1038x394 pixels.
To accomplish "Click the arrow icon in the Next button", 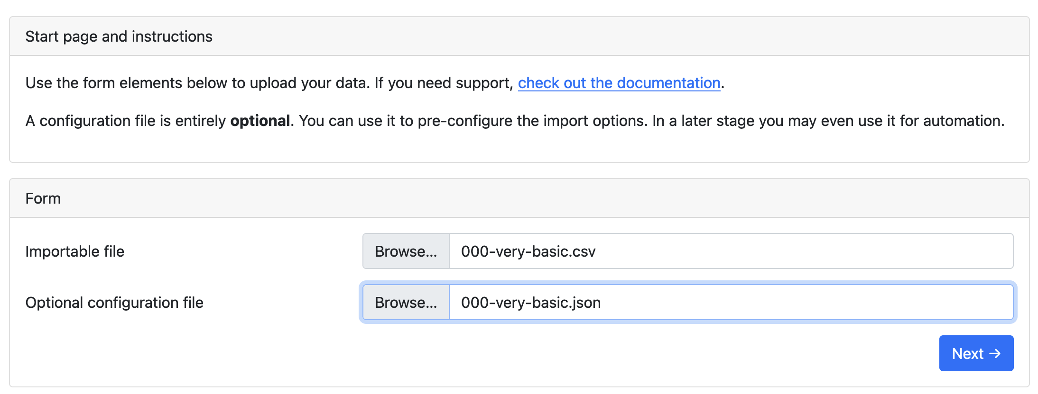I will 995,353.
